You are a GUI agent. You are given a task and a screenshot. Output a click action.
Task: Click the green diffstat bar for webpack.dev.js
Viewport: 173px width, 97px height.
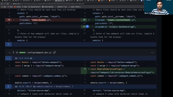[23, 53]
